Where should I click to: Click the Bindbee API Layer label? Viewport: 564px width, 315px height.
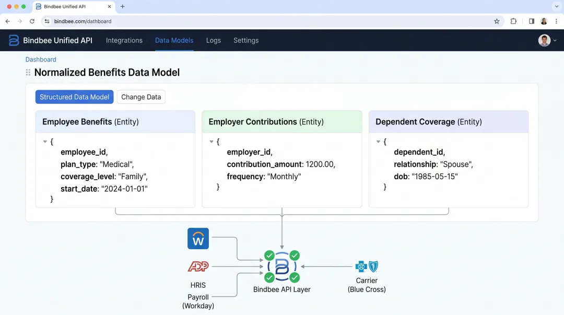(x=281, y=289)
